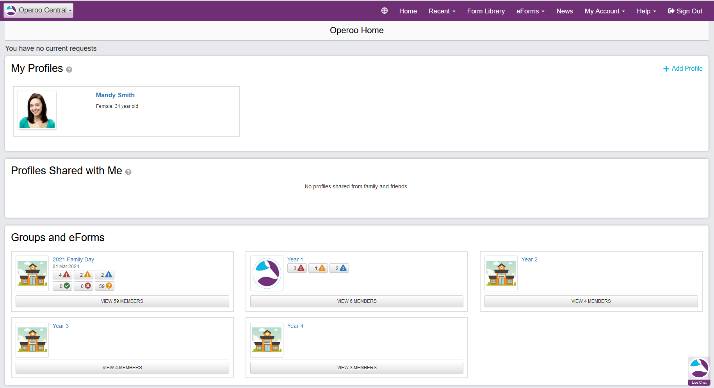
Task: Click the globe language icon
Action: [385, 11]
